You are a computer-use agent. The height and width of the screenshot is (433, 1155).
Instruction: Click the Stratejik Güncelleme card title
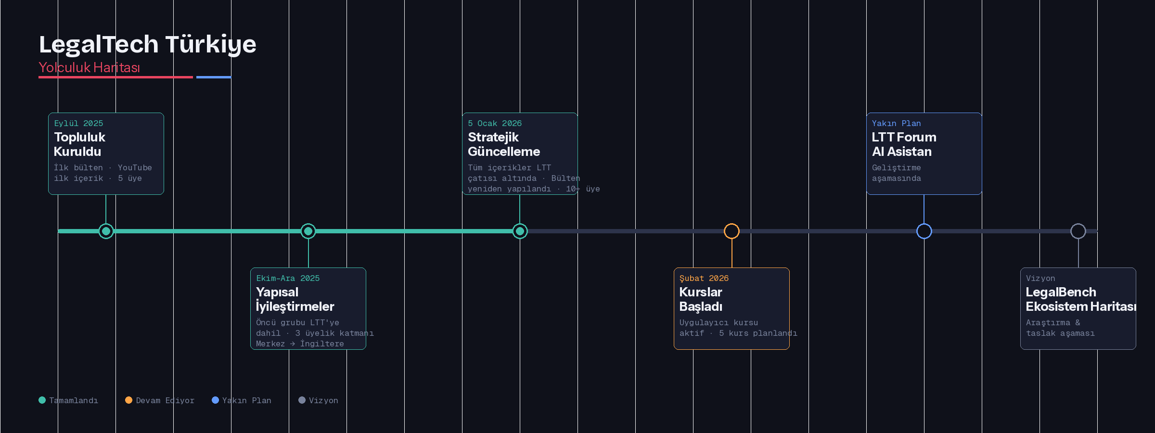click(x=503, y=144)
